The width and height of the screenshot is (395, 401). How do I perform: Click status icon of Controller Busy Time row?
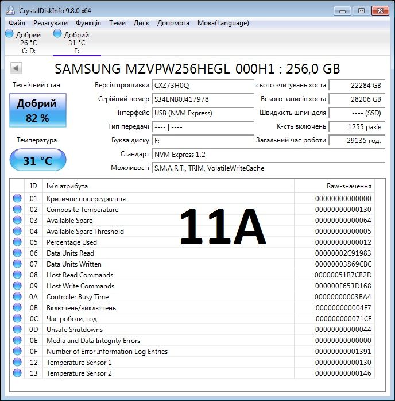tap(17, 296)
